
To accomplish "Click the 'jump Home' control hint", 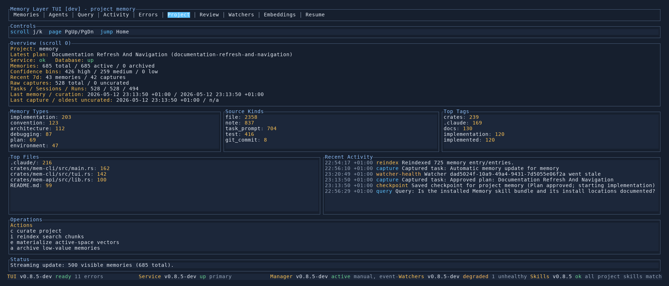I will (114, 32).
